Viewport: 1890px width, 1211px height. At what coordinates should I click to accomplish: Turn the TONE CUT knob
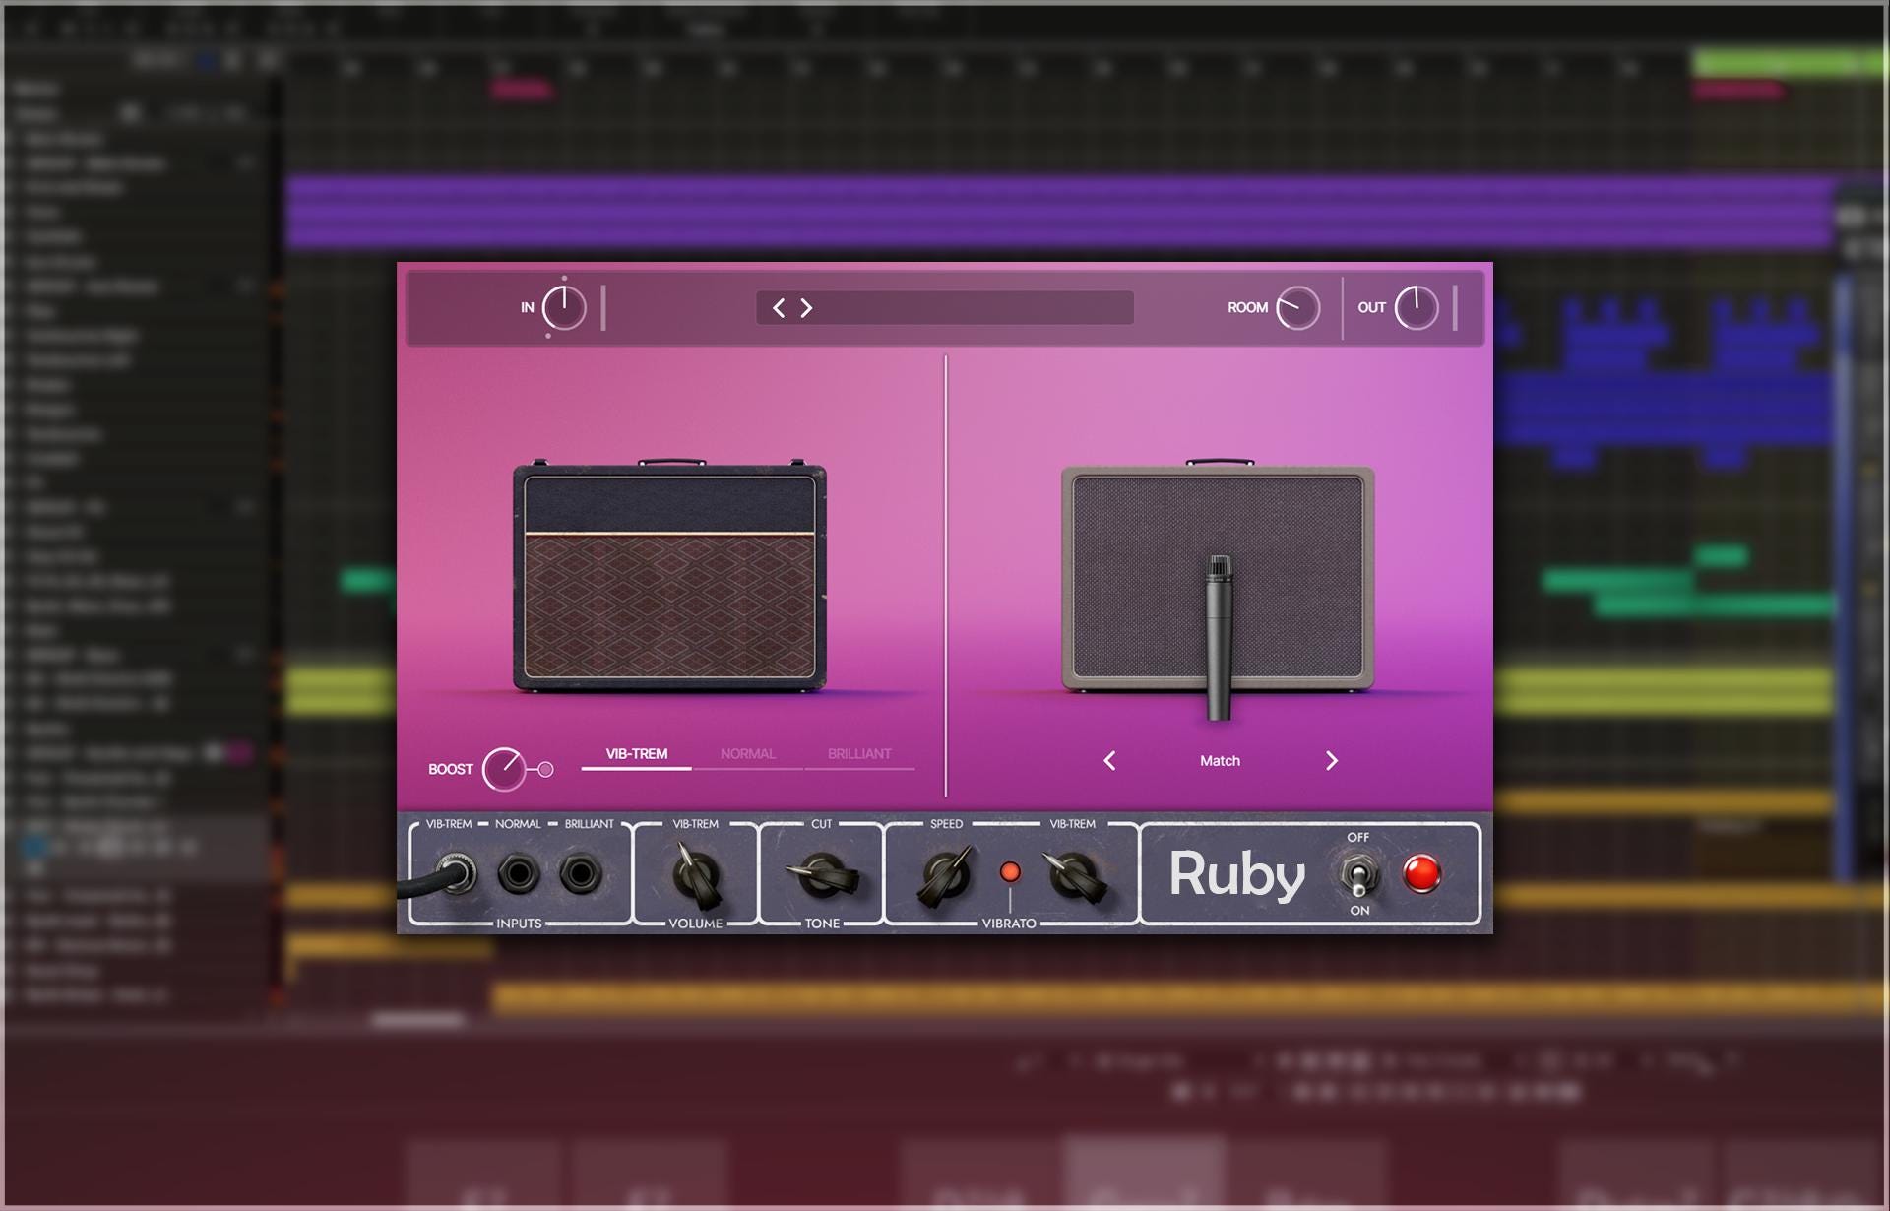click(x=822, y=874)
